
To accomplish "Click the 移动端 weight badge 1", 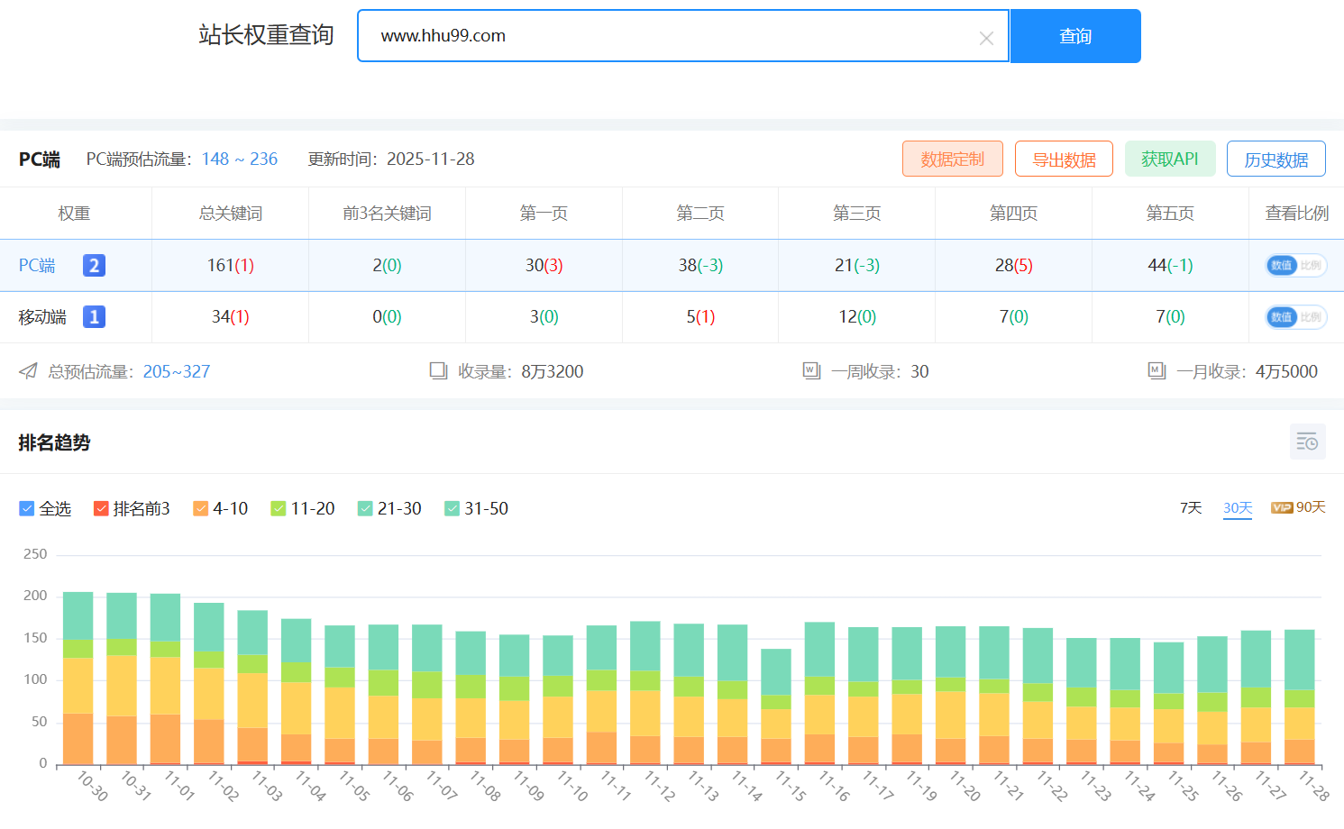I will pos(94,317).
